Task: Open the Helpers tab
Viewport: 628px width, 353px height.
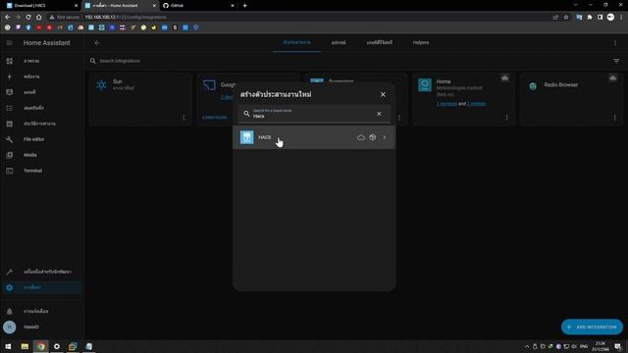Action: tap(421, 42)
